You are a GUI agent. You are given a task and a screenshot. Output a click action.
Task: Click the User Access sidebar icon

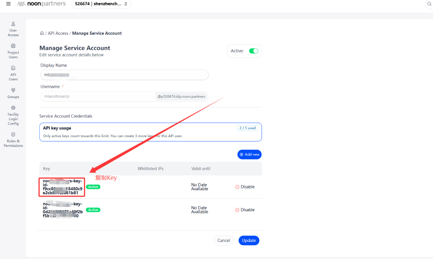pyautogui.click(x=13, y=24)
